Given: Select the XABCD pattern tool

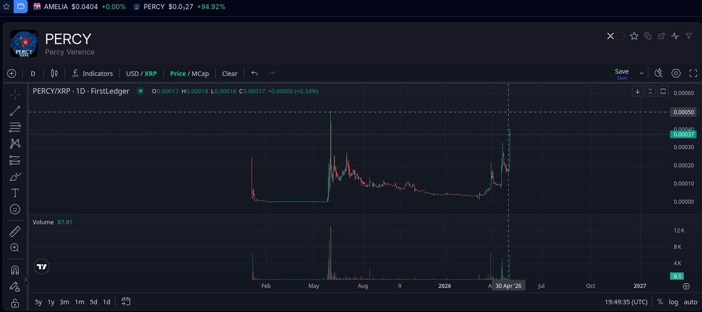Looking at the screenshot, I should pos(15,143).
